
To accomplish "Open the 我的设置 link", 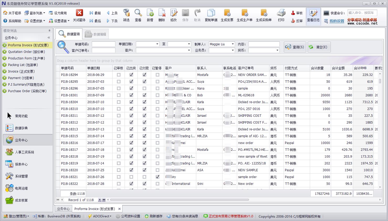I will (x=337, y=21).
